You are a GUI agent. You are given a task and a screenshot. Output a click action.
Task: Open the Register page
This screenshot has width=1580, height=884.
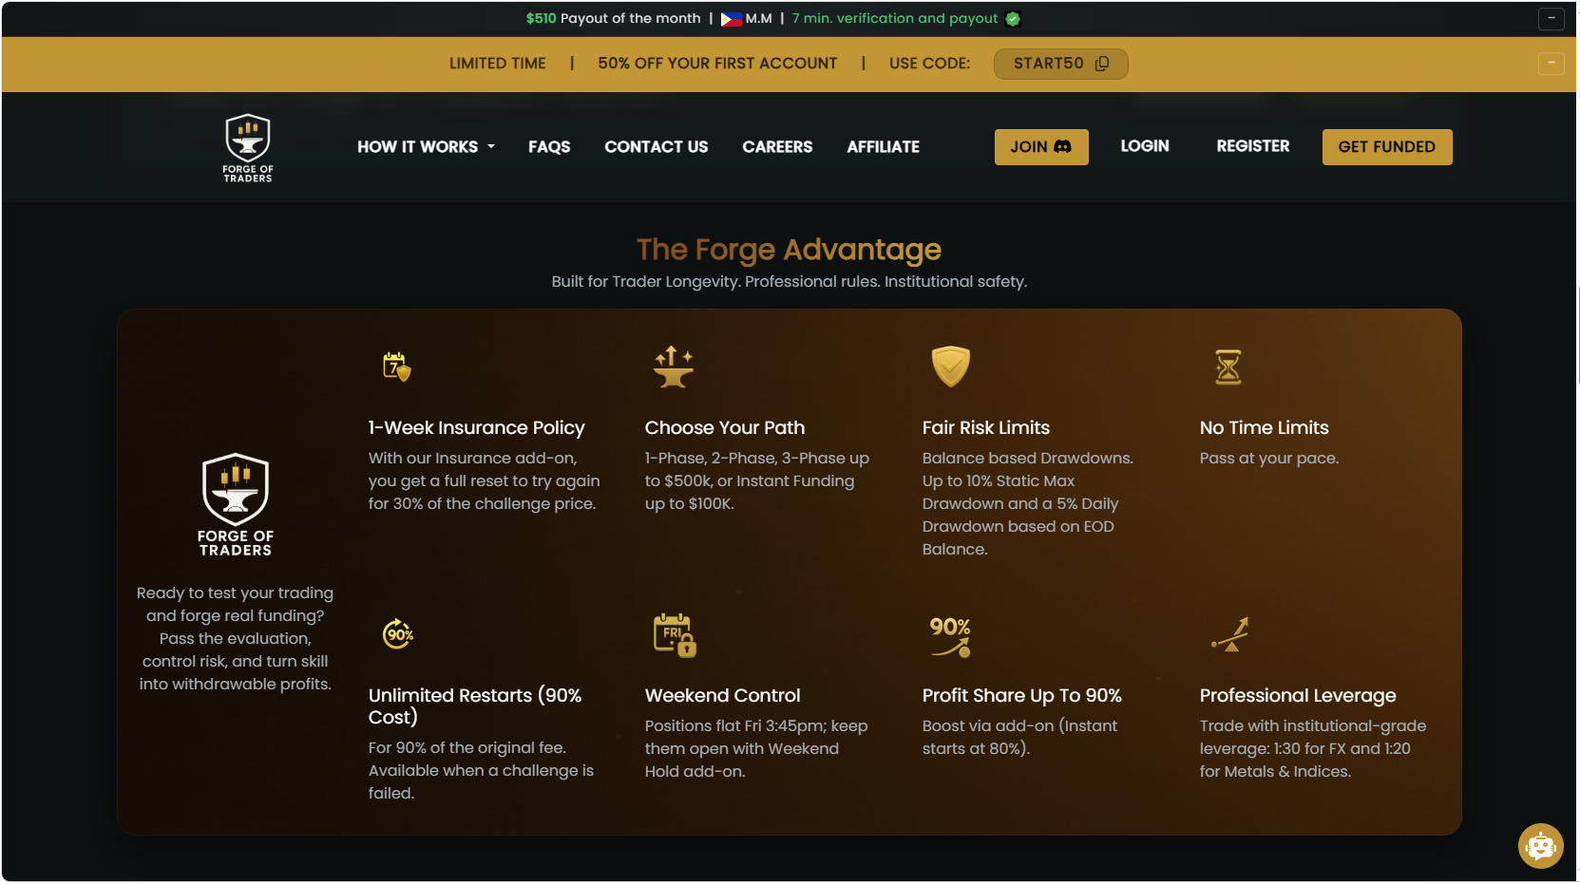pyautogui.click(x=1253, y=146)
